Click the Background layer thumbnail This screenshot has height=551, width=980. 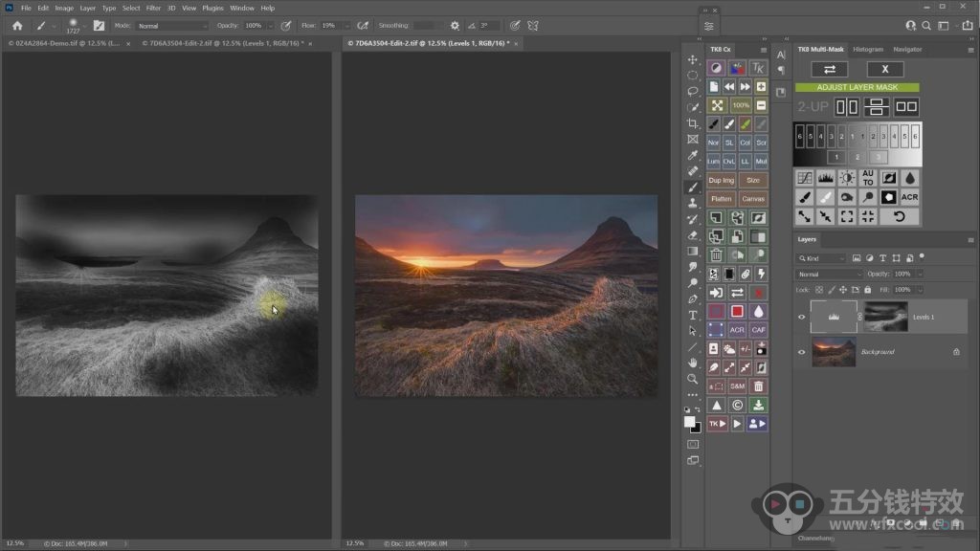[834, 352]
